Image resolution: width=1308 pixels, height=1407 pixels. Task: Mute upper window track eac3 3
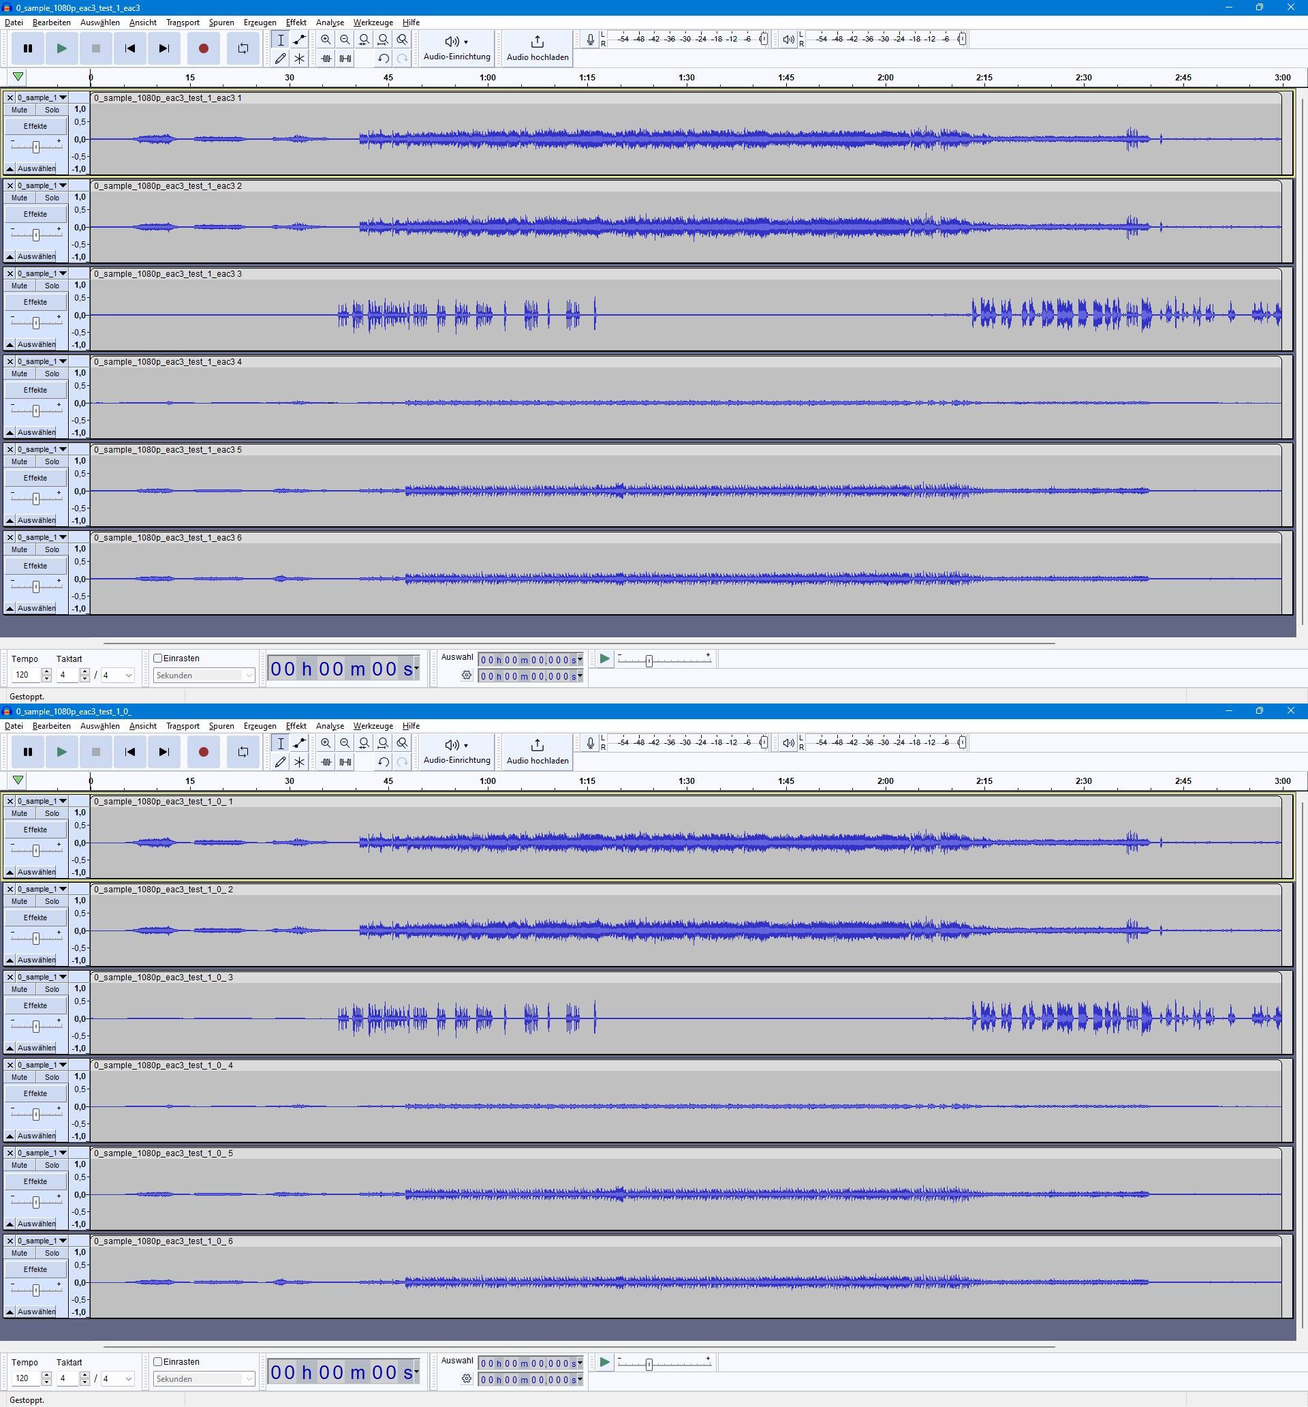[x=20, y=286]
